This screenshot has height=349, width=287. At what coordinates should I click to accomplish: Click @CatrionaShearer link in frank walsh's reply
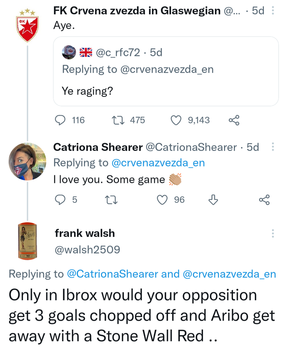coord(112,274)
